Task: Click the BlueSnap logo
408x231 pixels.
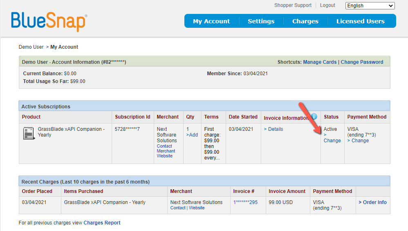Action: click(x=49, y=22)
